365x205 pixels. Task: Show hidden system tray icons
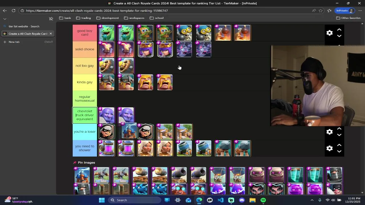coord(312,200)
